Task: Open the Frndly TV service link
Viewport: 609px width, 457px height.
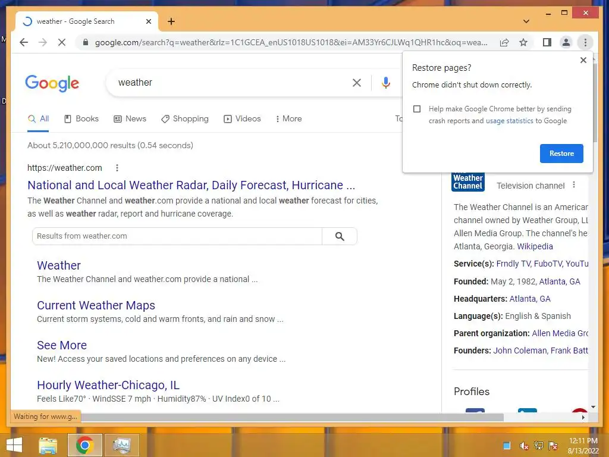Action: pyautogui.click(x=513, y=264)
